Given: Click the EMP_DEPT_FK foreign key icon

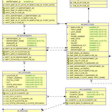Looking at the screenshot, I should (68, 59).
